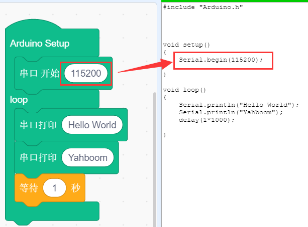Click the #include "Arduino.h" code line
Screen dimensions: 308x227
(x=203, y=7)
